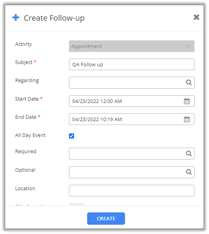Click inside the Regarding lookup field
This screenshot has width=209, height=234.
pyautogui.click(x=127, y=83)
